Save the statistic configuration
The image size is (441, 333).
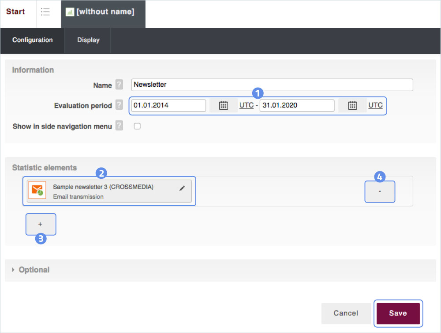398,313
